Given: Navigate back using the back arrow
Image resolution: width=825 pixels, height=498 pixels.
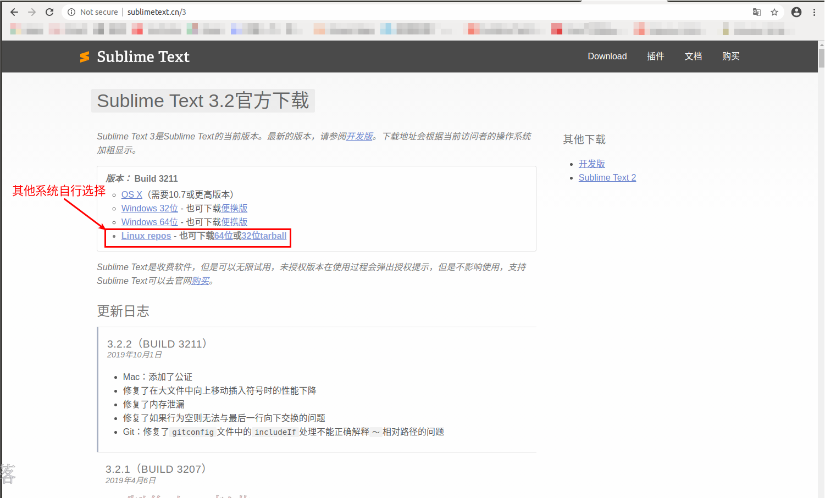Looking at the screenshot, I should pos(14,12).
